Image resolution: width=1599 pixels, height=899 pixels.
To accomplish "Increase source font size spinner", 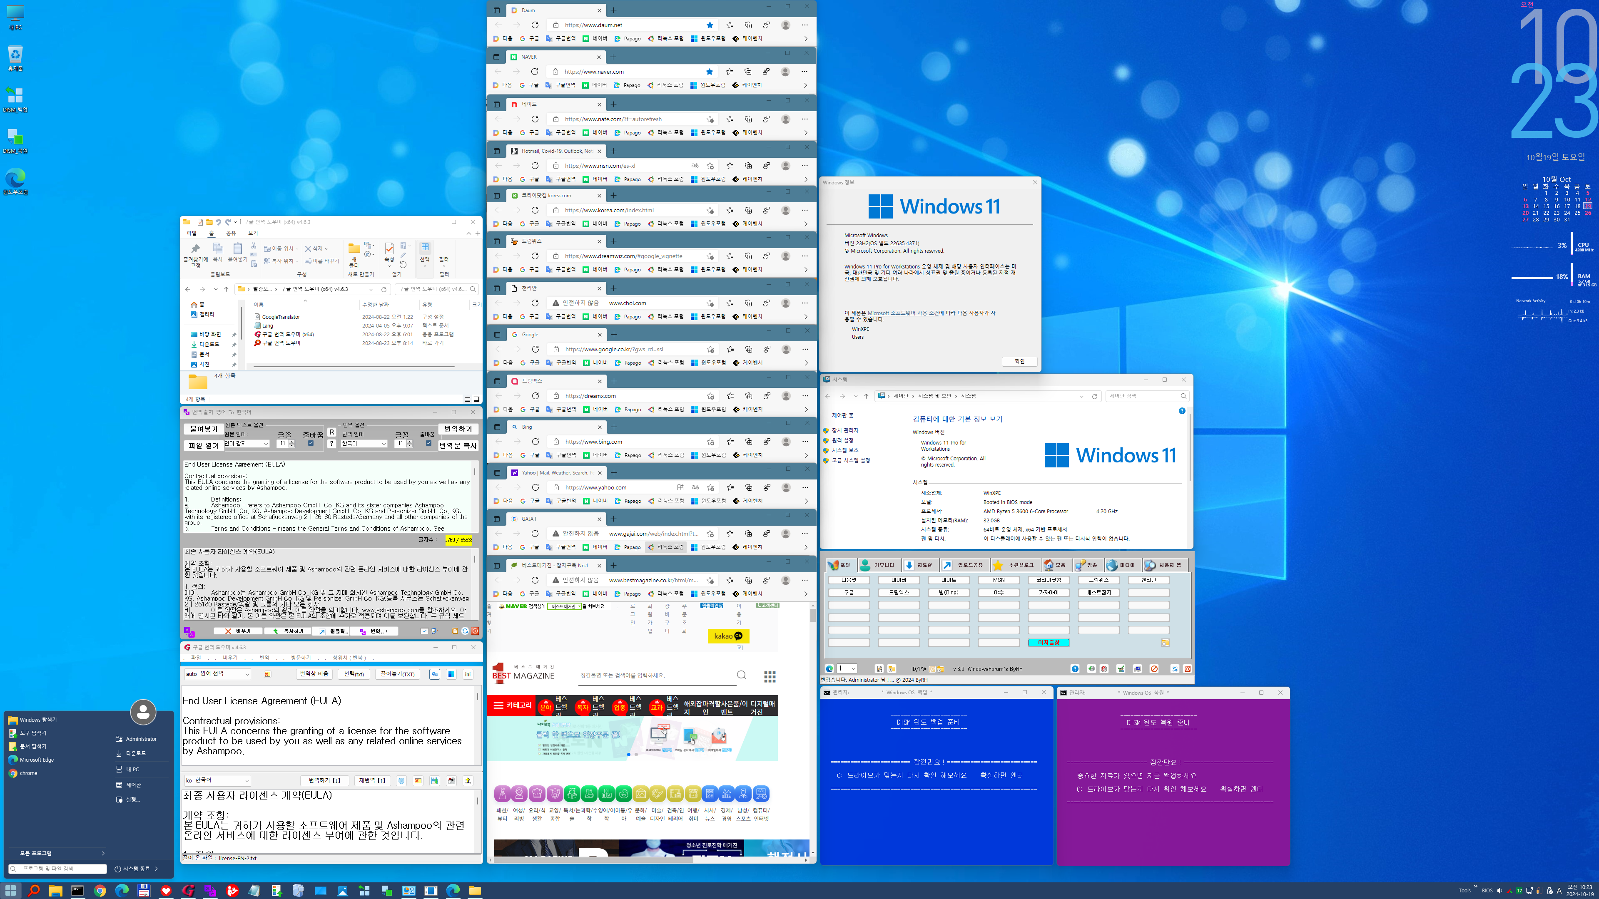I will [292, 441].
